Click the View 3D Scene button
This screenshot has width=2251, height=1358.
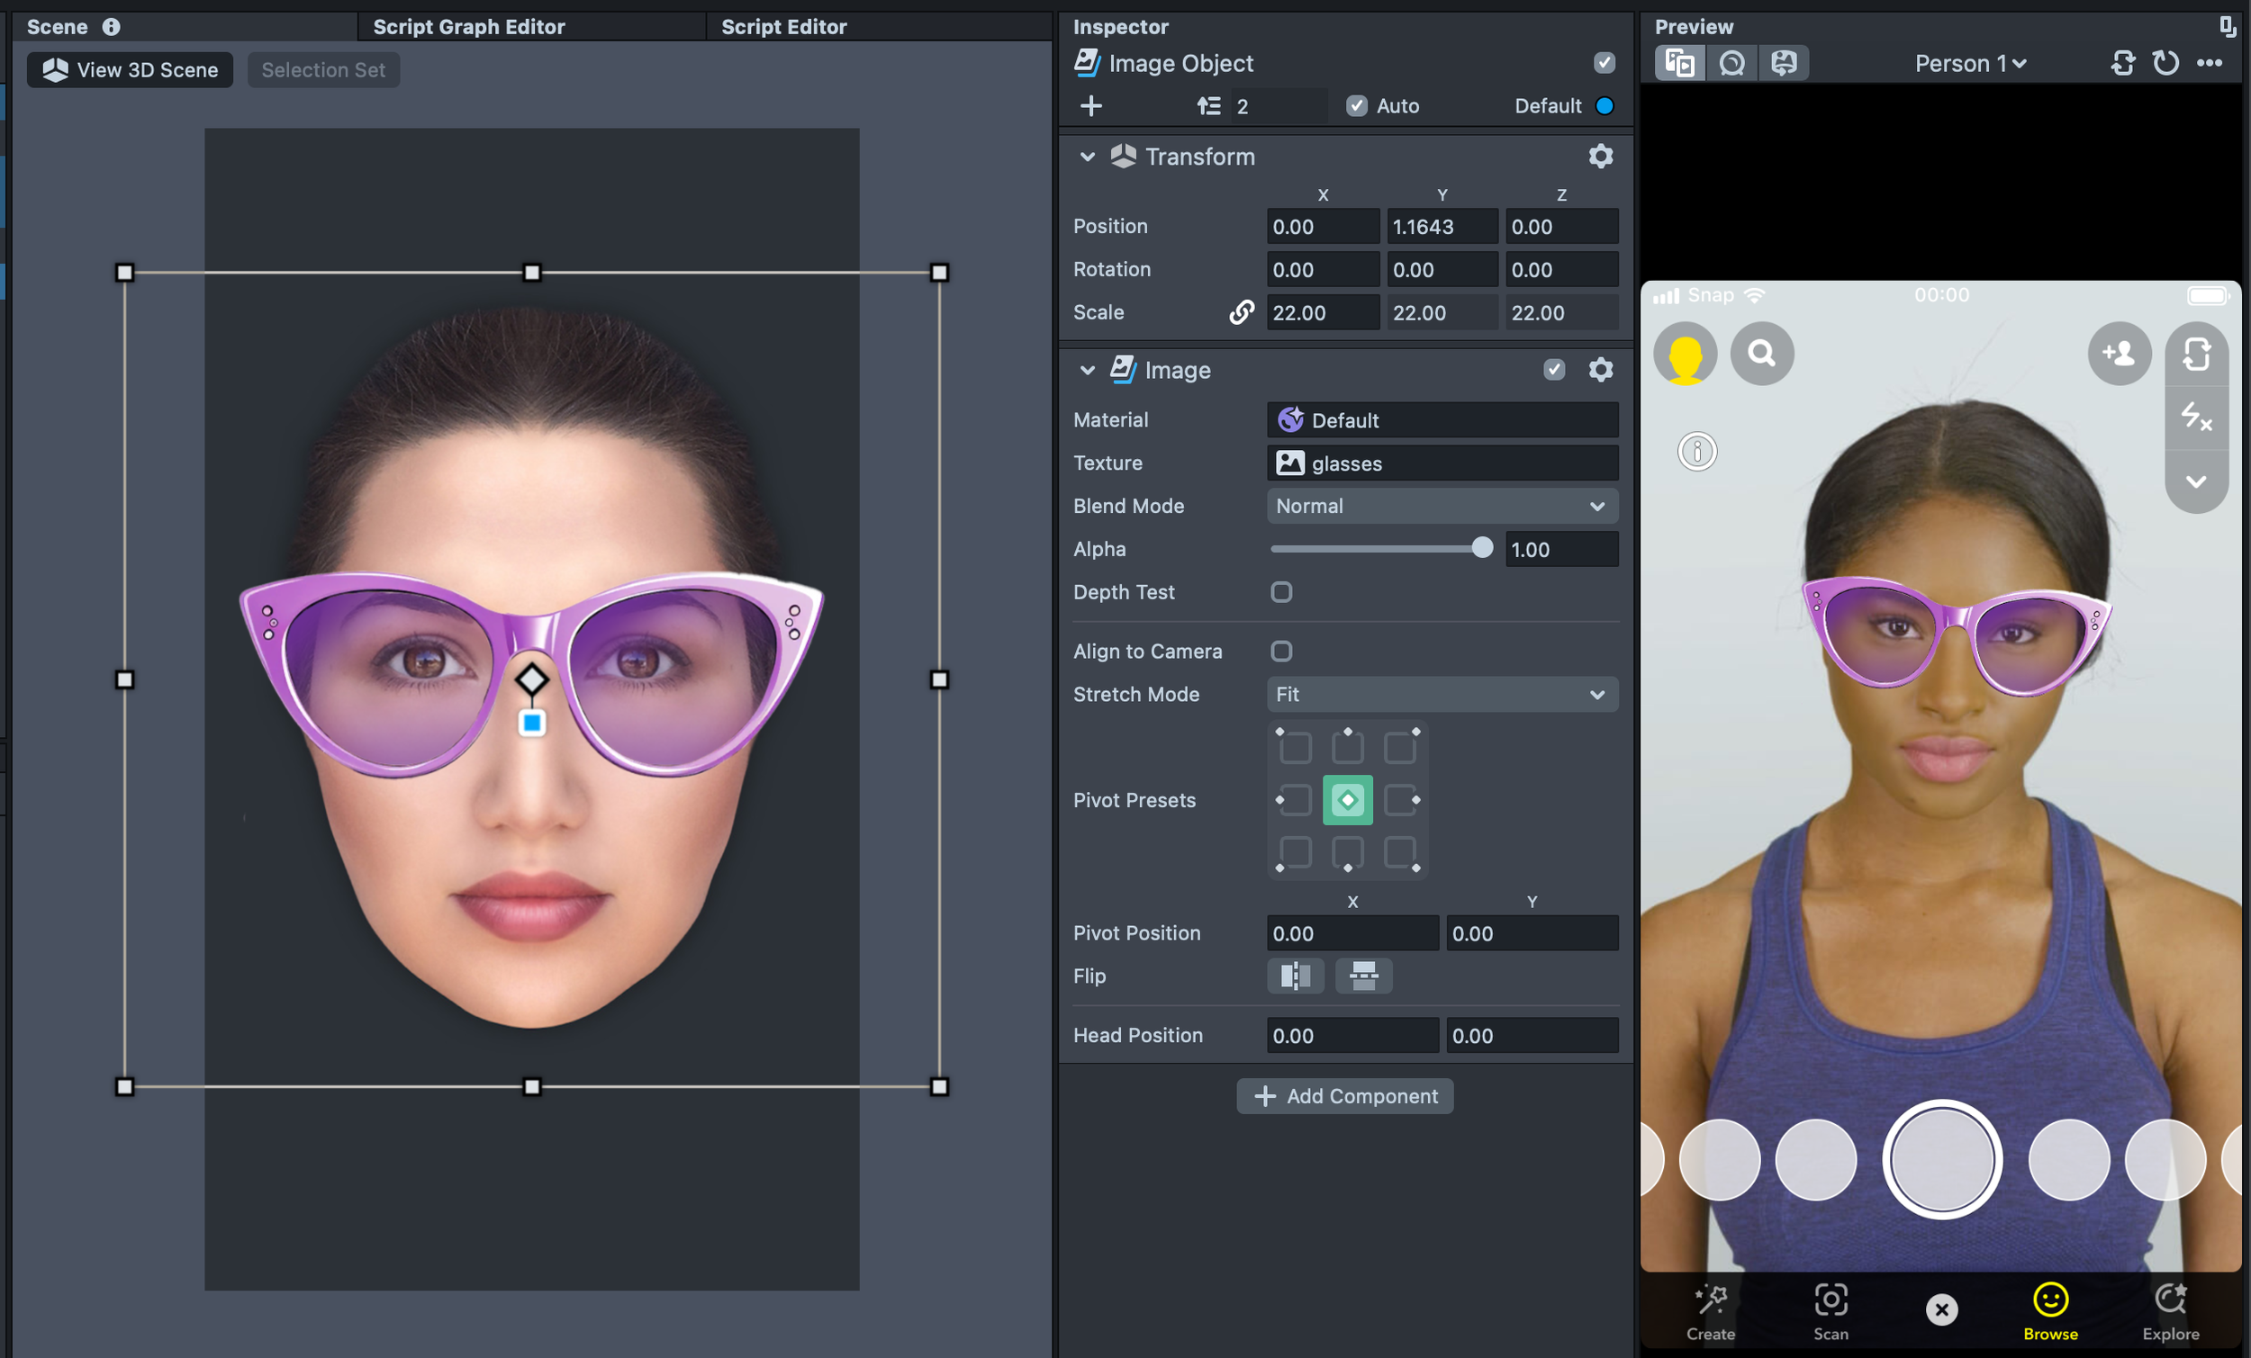(130, 70)
